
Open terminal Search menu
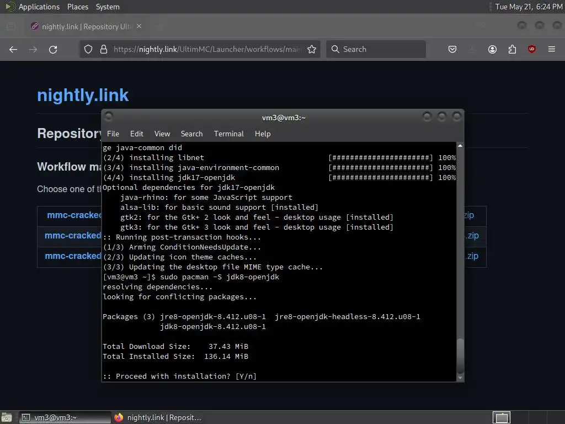(x=191, y=134)
